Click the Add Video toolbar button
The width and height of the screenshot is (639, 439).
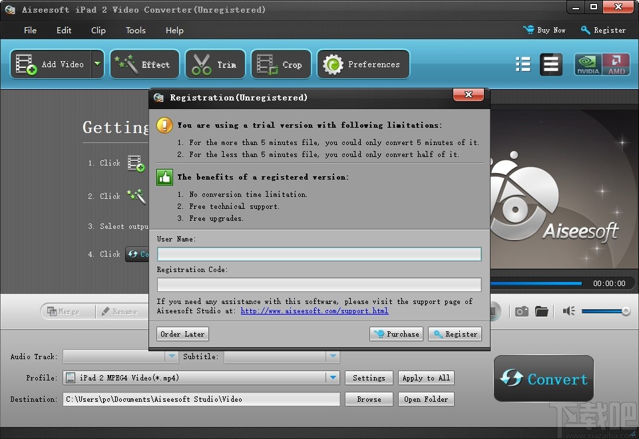tap(51, 65)
